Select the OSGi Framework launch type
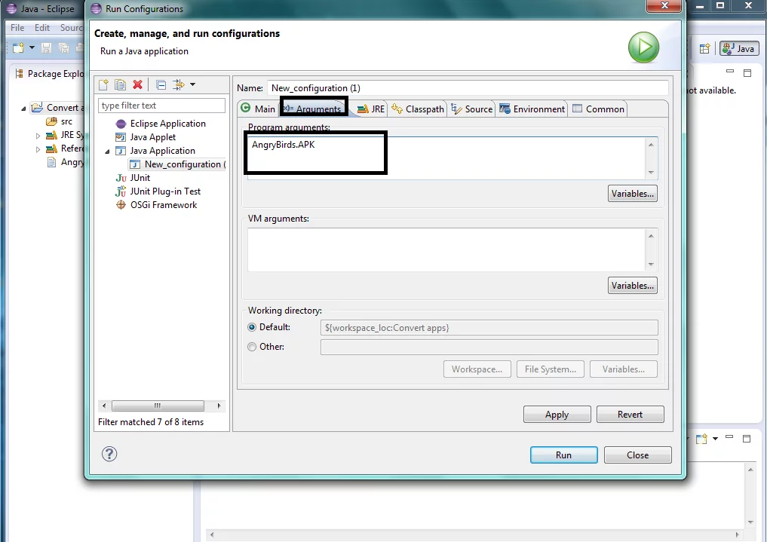This screenshot has height=542, width=767. 163,205
